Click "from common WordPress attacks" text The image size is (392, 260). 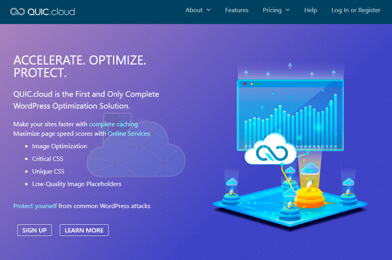[104, 206]
